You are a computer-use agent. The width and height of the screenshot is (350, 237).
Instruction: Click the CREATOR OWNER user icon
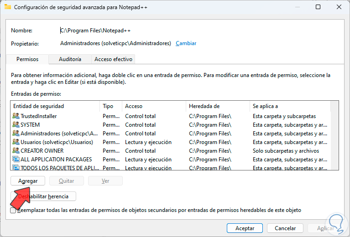click(16, 151)
